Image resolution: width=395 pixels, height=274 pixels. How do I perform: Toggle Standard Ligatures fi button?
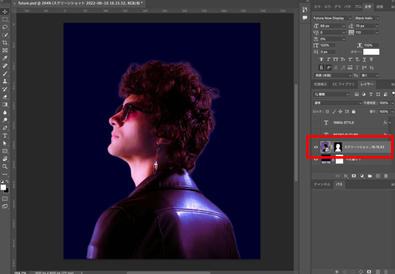pyautogui.click(x=321, y=68)
